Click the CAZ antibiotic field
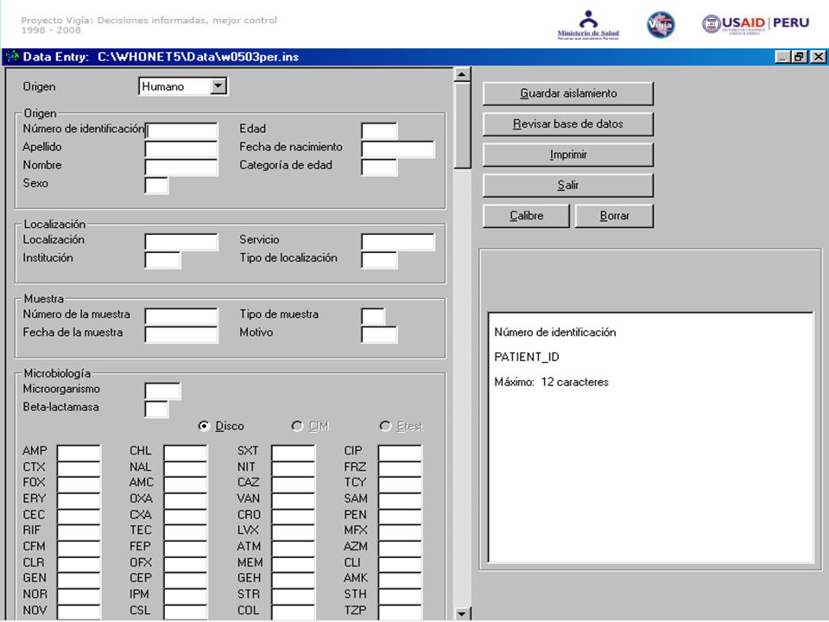The height and width of the screenshot is (622, 829). pos(294,485)
